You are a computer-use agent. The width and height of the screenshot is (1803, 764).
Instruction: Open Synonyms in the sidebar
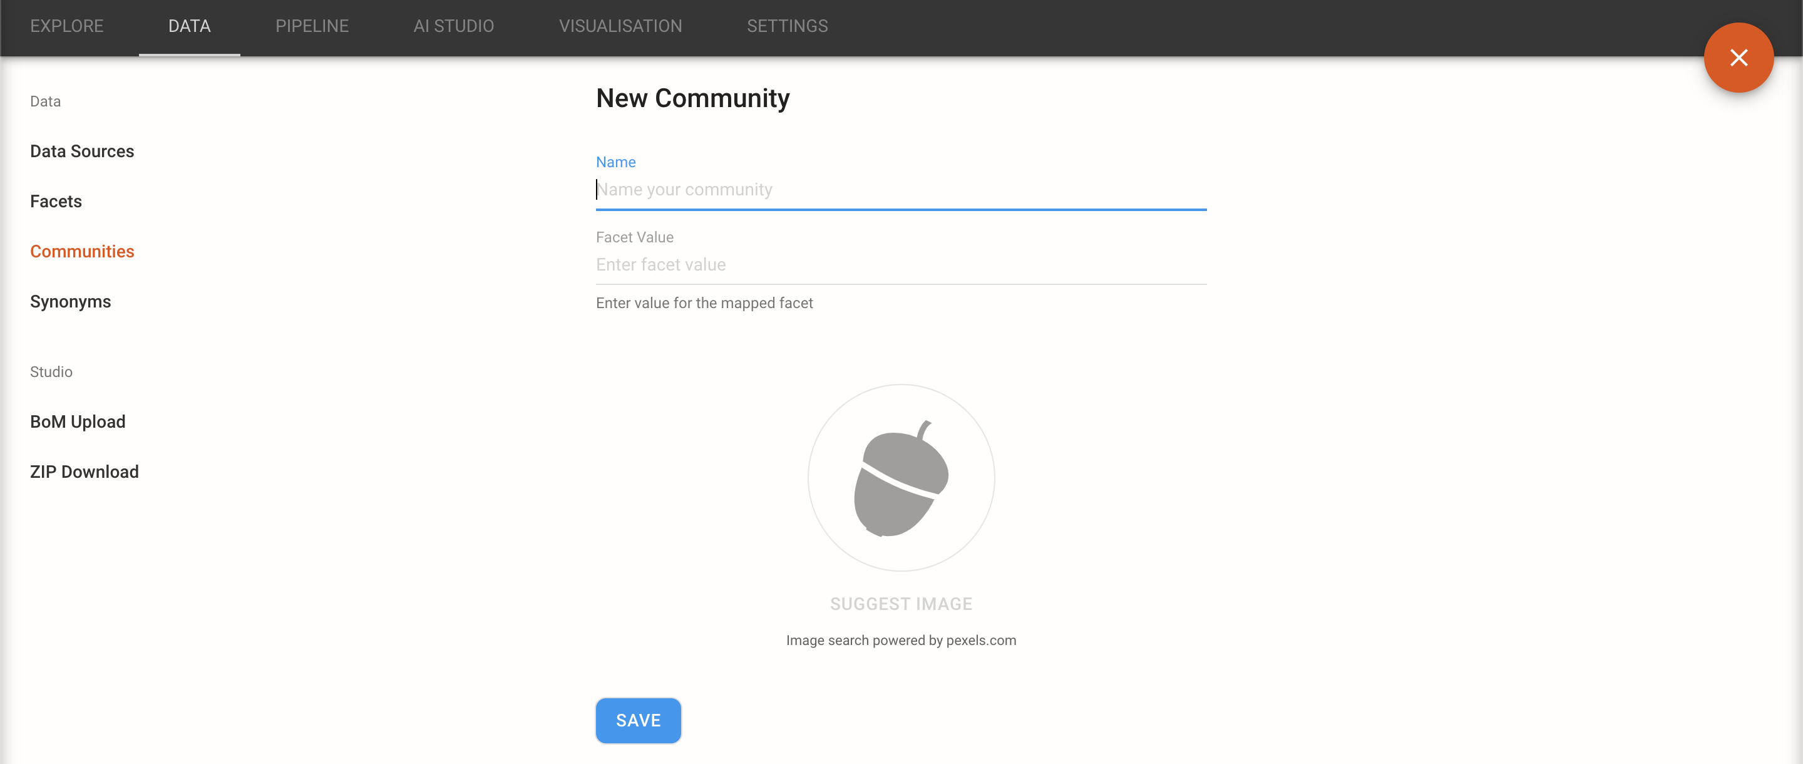tap(70, 302)
